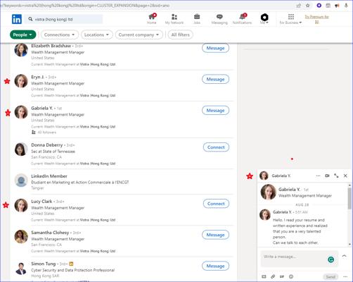Image resolution: width=353 pixels, height=282 pixels.
Task: Open Eryn J.'s profile photo
Action: 21,81
